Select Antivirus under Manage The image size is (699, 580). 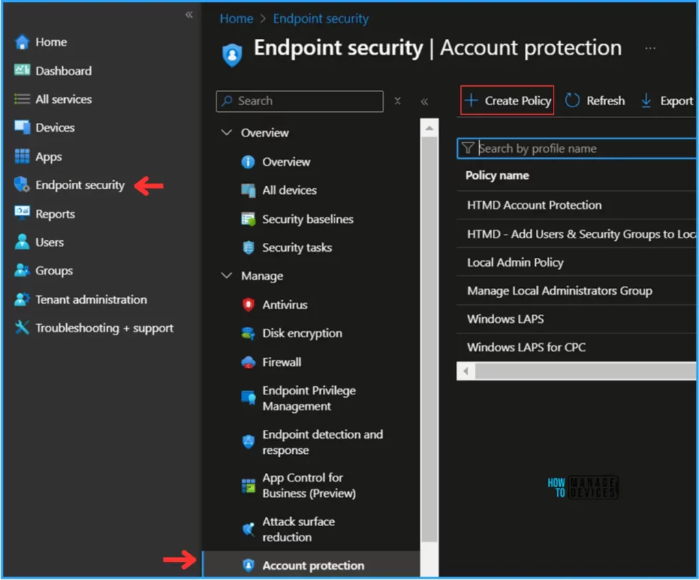[x=285, y=305]
